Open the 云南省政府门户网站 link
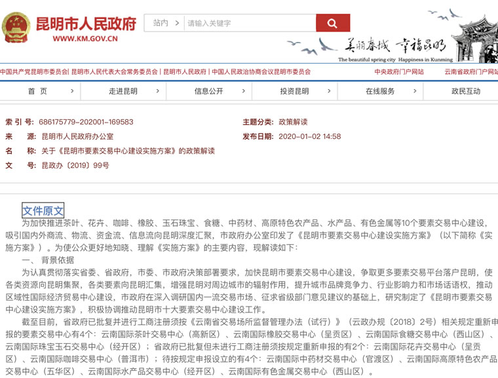Screen dimensions: 498x378 (471, 72)
